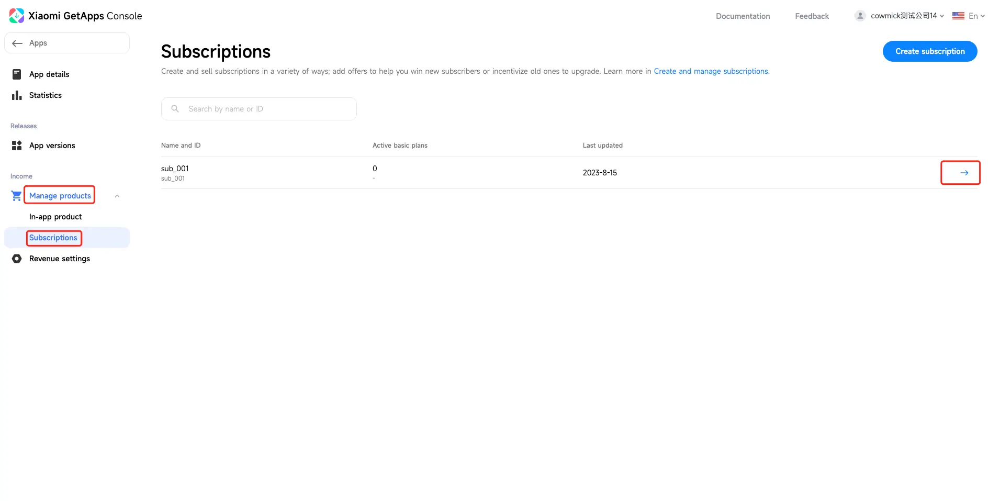Click the user avatar icon

coord(860,16)
